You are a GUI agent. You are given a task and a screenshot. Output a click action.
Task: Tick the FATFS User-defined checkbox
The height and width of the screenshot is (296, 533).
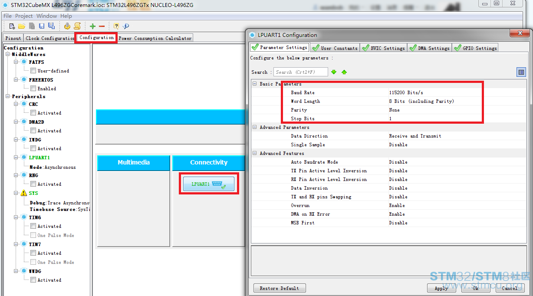coord(33,71)
